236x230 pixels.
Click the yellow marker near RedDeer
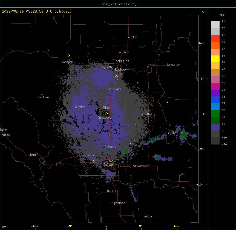pyautogui.click(x=116, y=77)
